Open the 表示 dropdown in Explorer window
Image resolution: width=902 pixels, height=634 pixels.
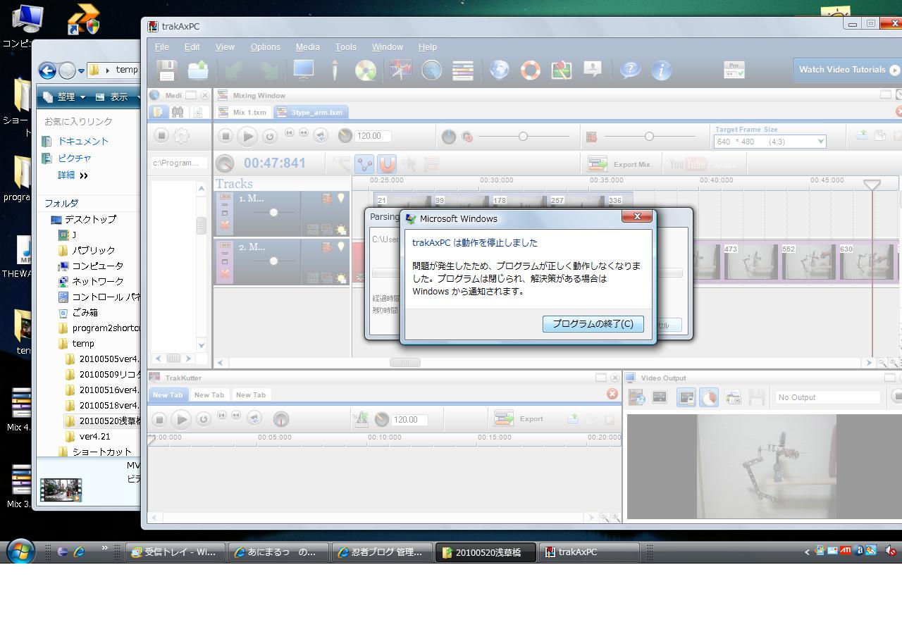tap(117, 97)
